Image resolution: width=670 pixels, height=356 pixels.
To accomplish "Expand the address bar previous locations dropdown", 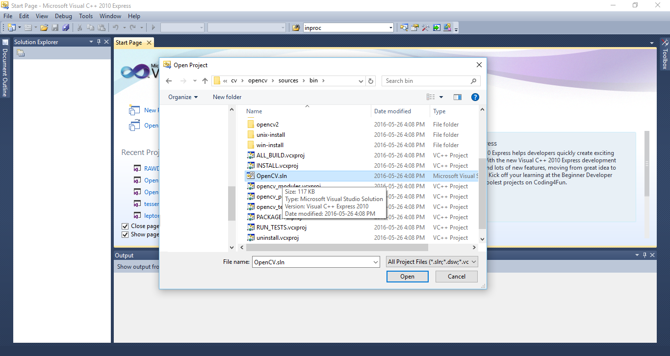I will [361, 81].
